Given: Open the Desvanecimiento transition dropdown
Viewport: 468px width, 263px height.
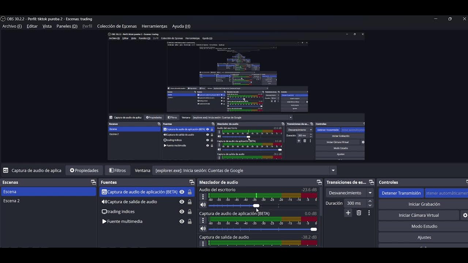Looking at the screenshot, I should 350,193.
